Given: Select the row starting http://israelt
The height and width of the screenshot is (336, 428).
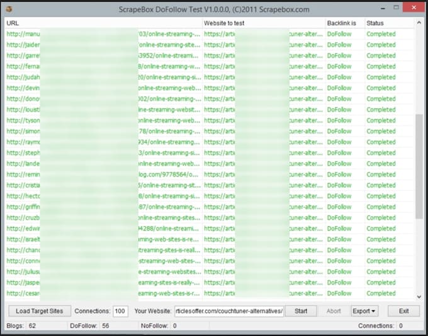Looking at the screenshot, I should pos(210,239).
